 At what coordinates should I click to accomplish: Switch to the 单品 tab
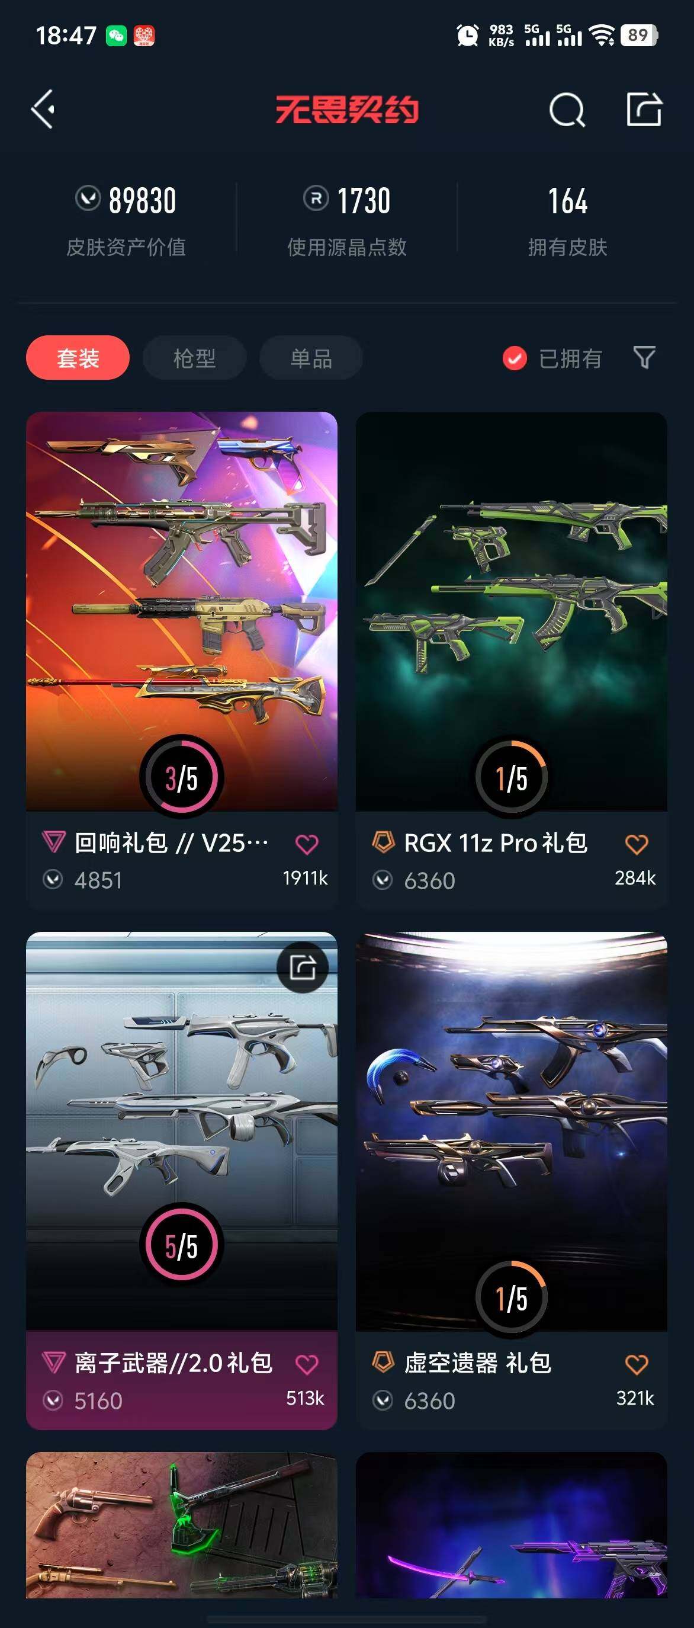[x=311, y=358]
